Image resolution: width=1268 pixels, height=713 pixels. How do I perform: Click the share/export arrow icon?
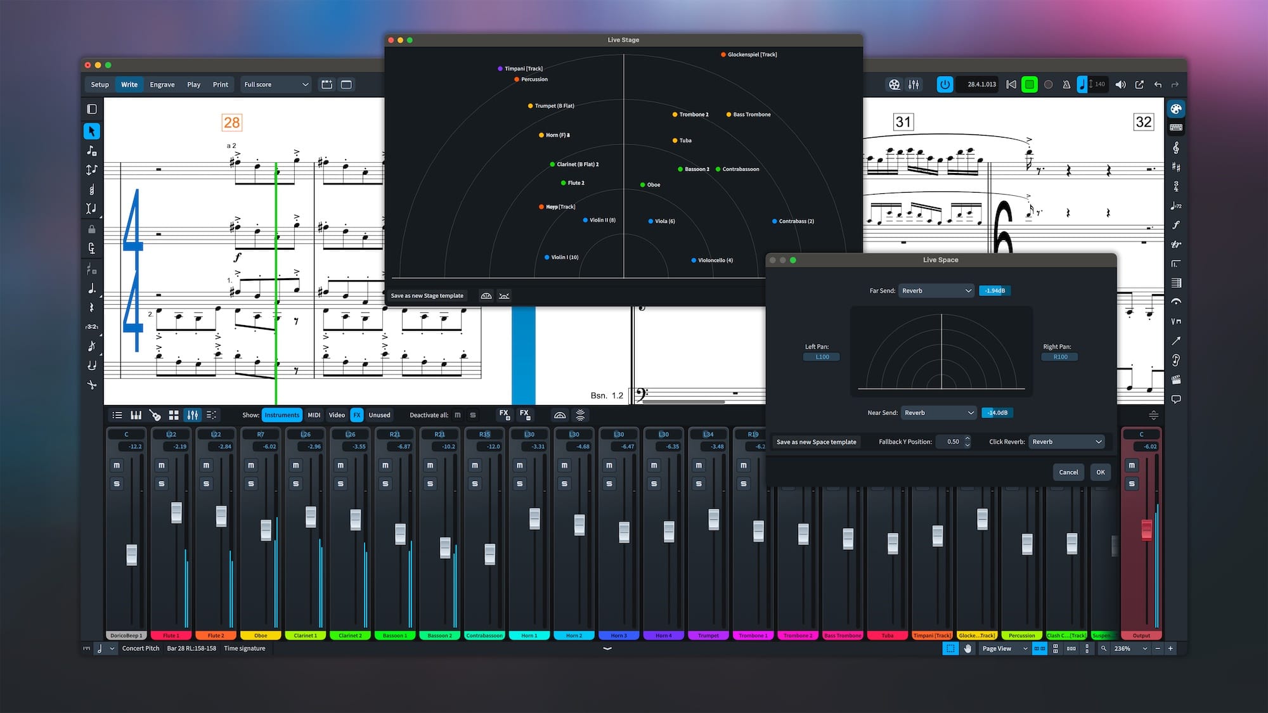(x=1139, y=84)
